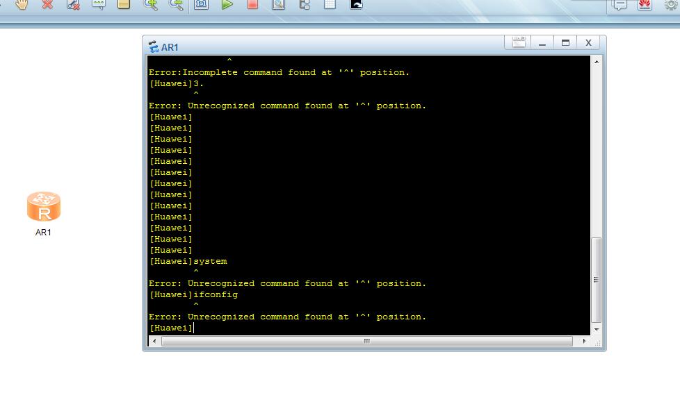Toggle the canvas grid display

click(x=330, y=5)
